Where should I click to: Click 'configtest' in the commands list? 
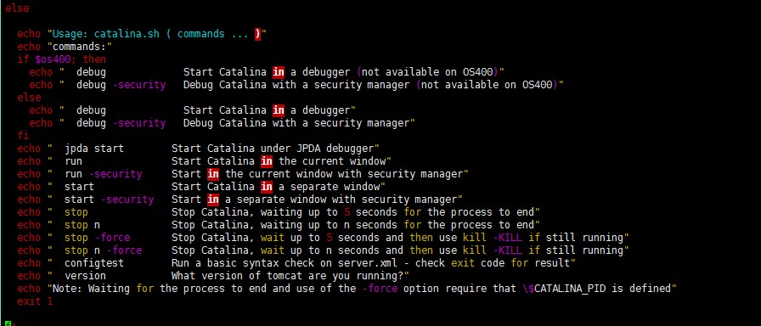point(94,263)
